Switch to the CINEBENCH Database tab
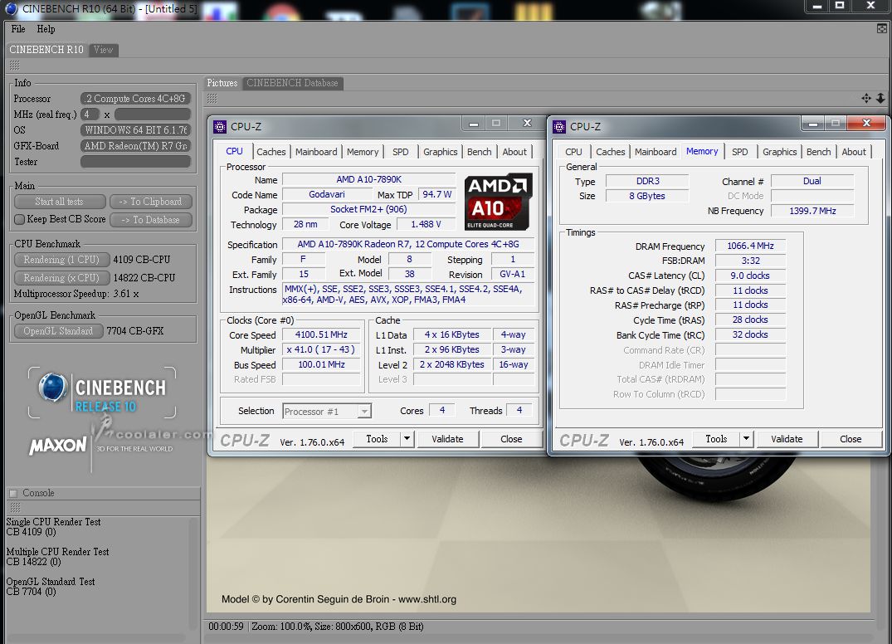 292,83
